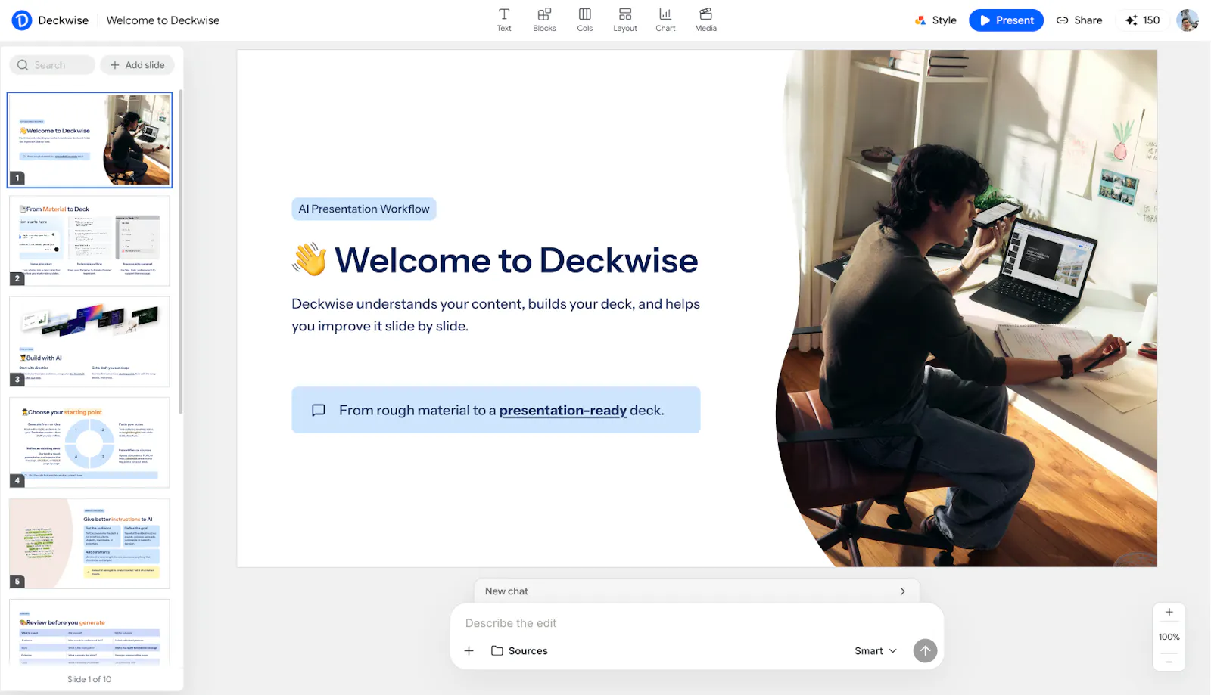Select the Text tool in toolbar
This screenshot has width=1211, height=695.
point(504,20)
